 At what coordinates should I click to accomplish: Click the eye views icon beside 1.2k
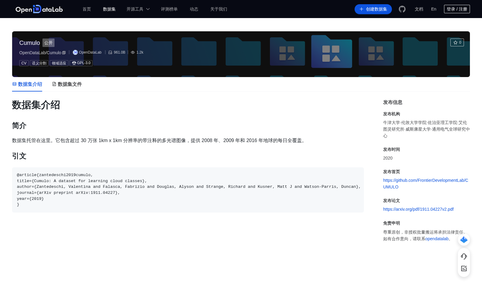pyautogui.click(x=133, y=52)
